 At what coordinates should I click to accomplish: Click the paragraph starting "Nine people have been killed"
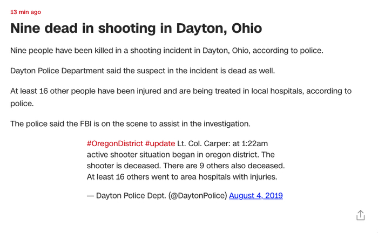(166, 50)
